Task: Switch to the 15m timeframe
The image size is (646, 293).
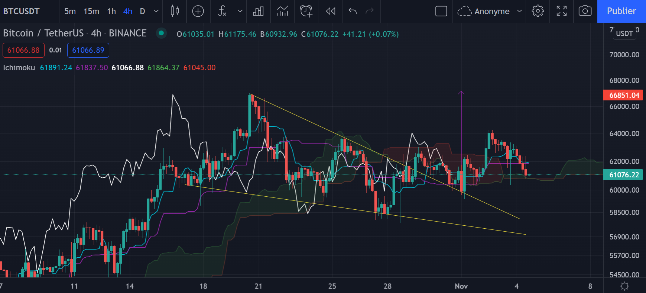Action: (x=91, y=11)
